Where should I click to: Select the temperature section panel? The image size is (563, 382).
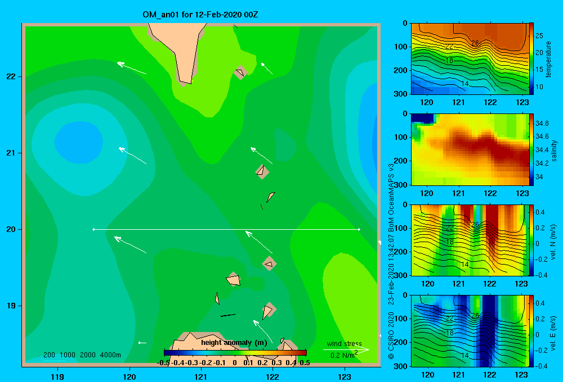coord(470,59)
